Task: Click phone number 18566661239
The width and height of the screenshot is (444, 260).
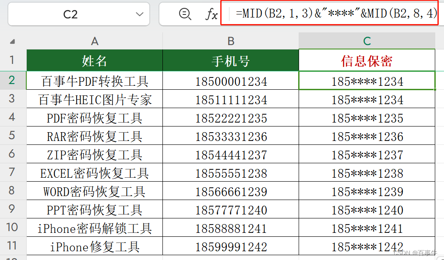Action: [231, 191]
